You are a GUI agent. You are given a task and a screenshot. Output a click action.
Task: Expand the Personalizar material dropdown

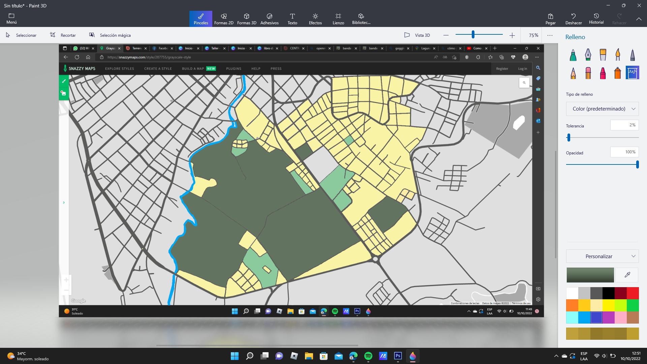(x=602, y=256)
